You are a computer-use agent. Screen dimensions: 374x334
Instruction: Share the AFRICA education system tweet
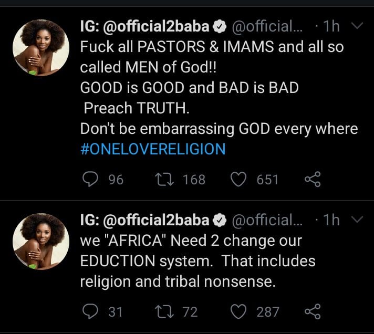[313, 311]
